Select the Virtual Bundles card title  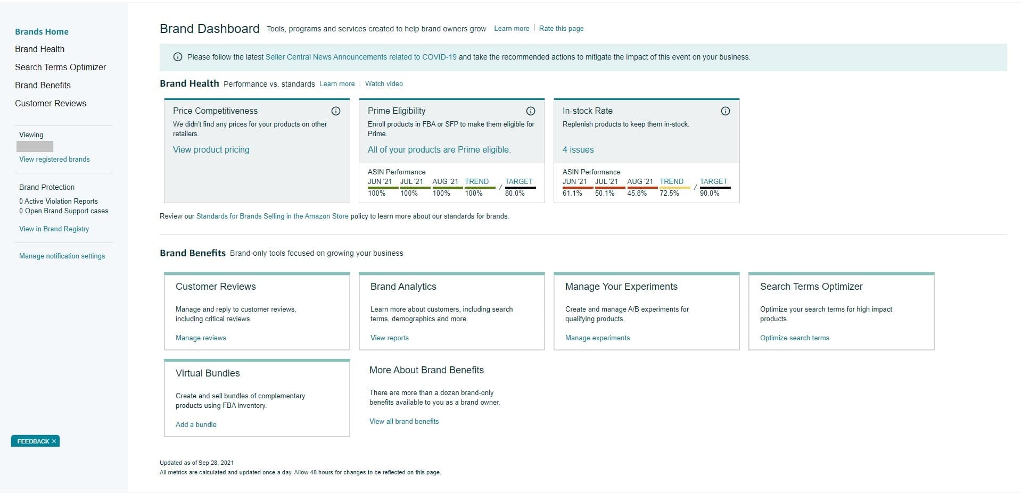(x=208, y=373)
